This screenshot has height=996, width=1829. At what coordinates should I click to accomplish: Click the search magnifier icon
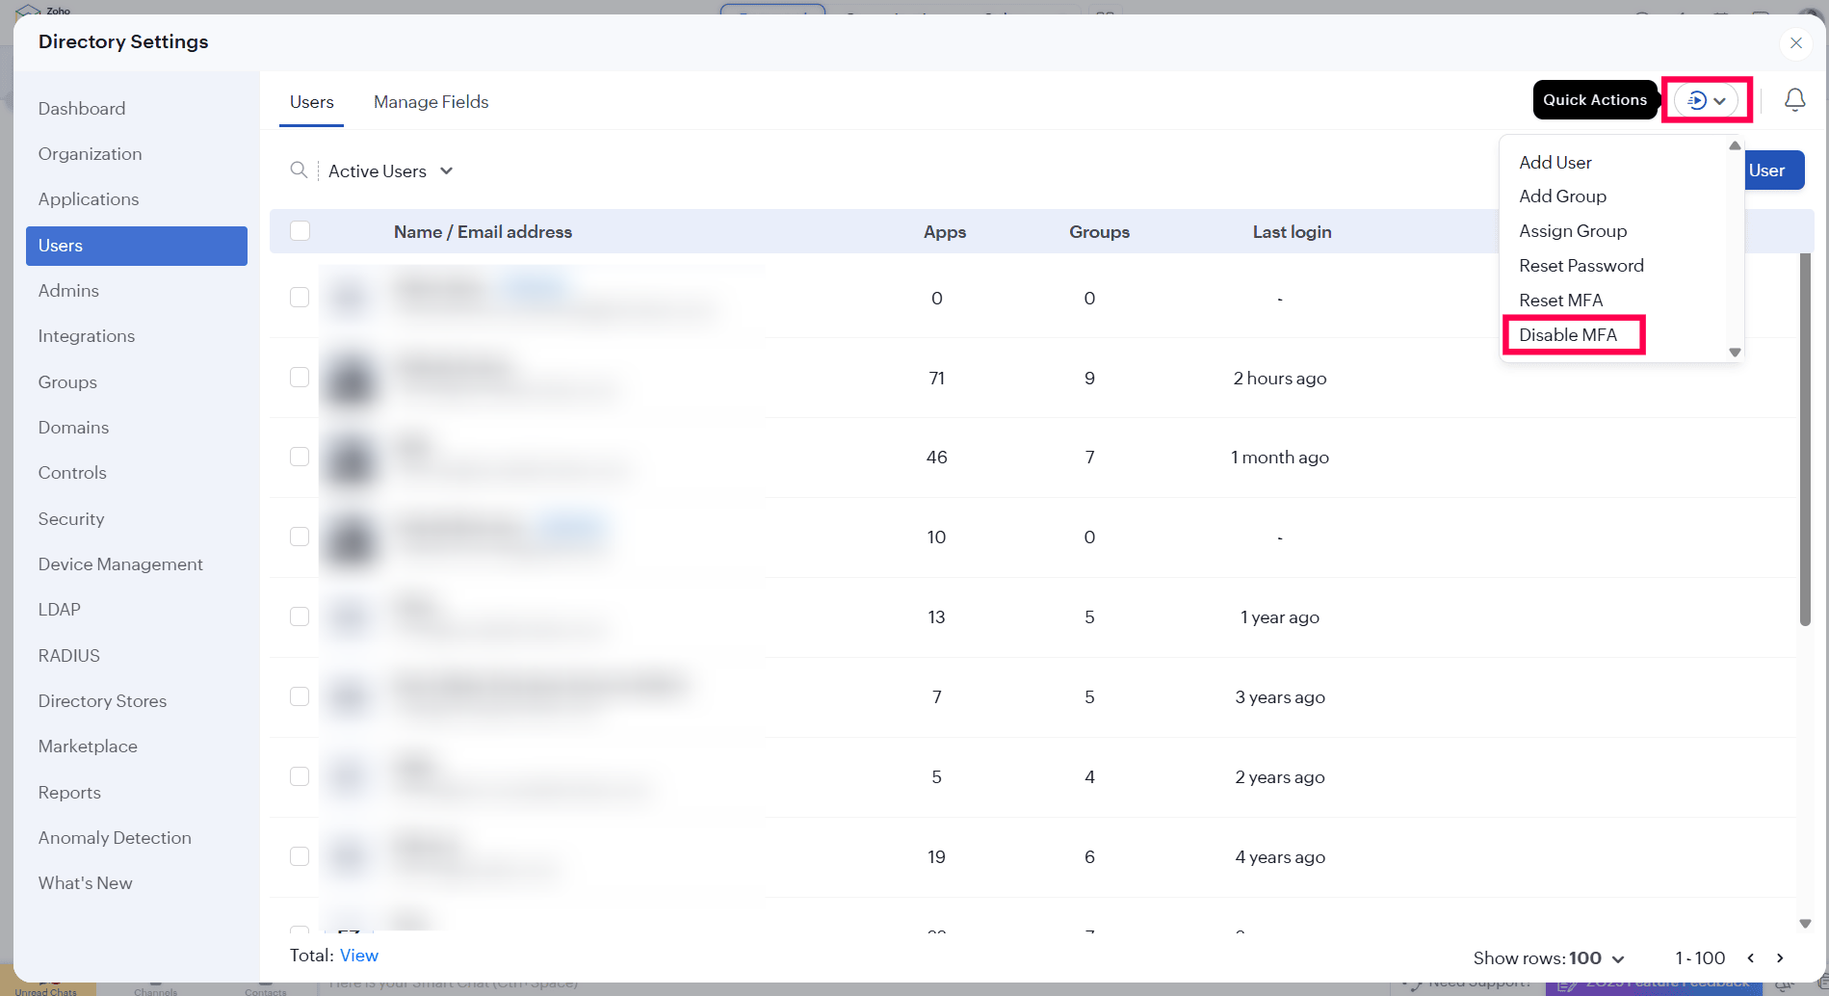(x=299, y=170)
